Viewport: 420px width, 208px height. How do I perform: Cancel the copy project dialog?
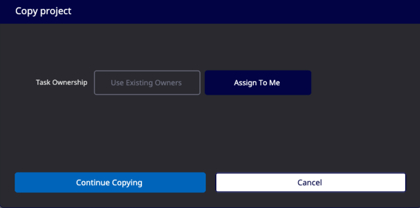(x=311, y=182)
